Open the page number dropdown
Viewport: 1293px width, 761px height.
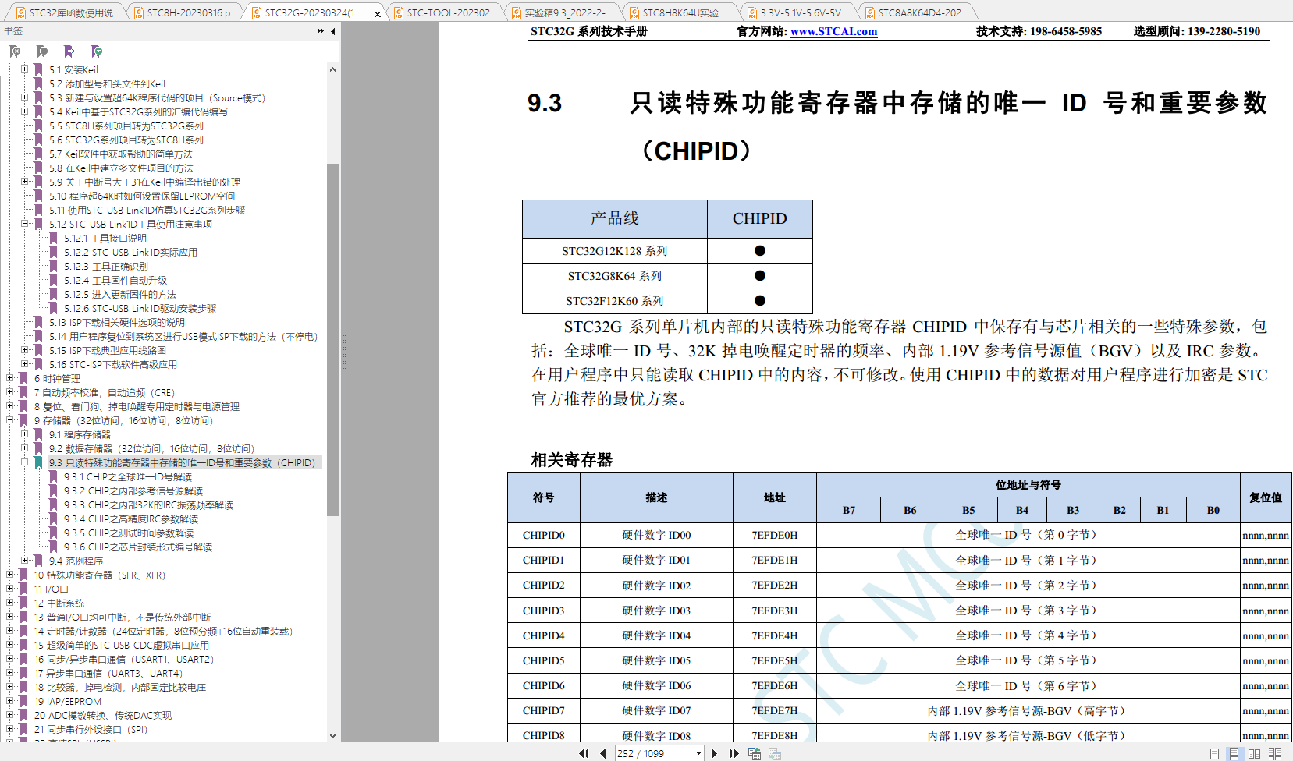[698, 753]
